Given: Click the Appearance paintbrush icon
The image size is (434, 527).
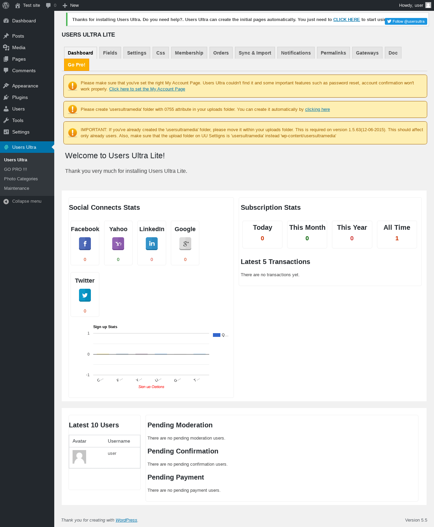Looking at the screenshot, I should tap(6, 86).
